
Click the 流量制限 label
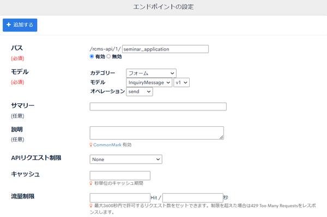22,196
